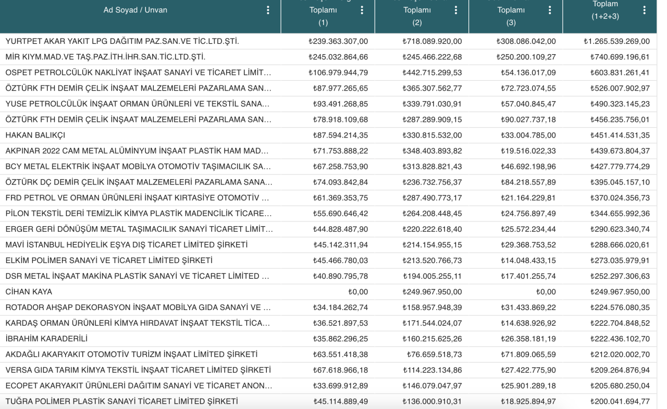This screenshot has height=409, width=667.
Task: Click the ₺245.466.222,68 value cell
Action: [x=432, y=56]
